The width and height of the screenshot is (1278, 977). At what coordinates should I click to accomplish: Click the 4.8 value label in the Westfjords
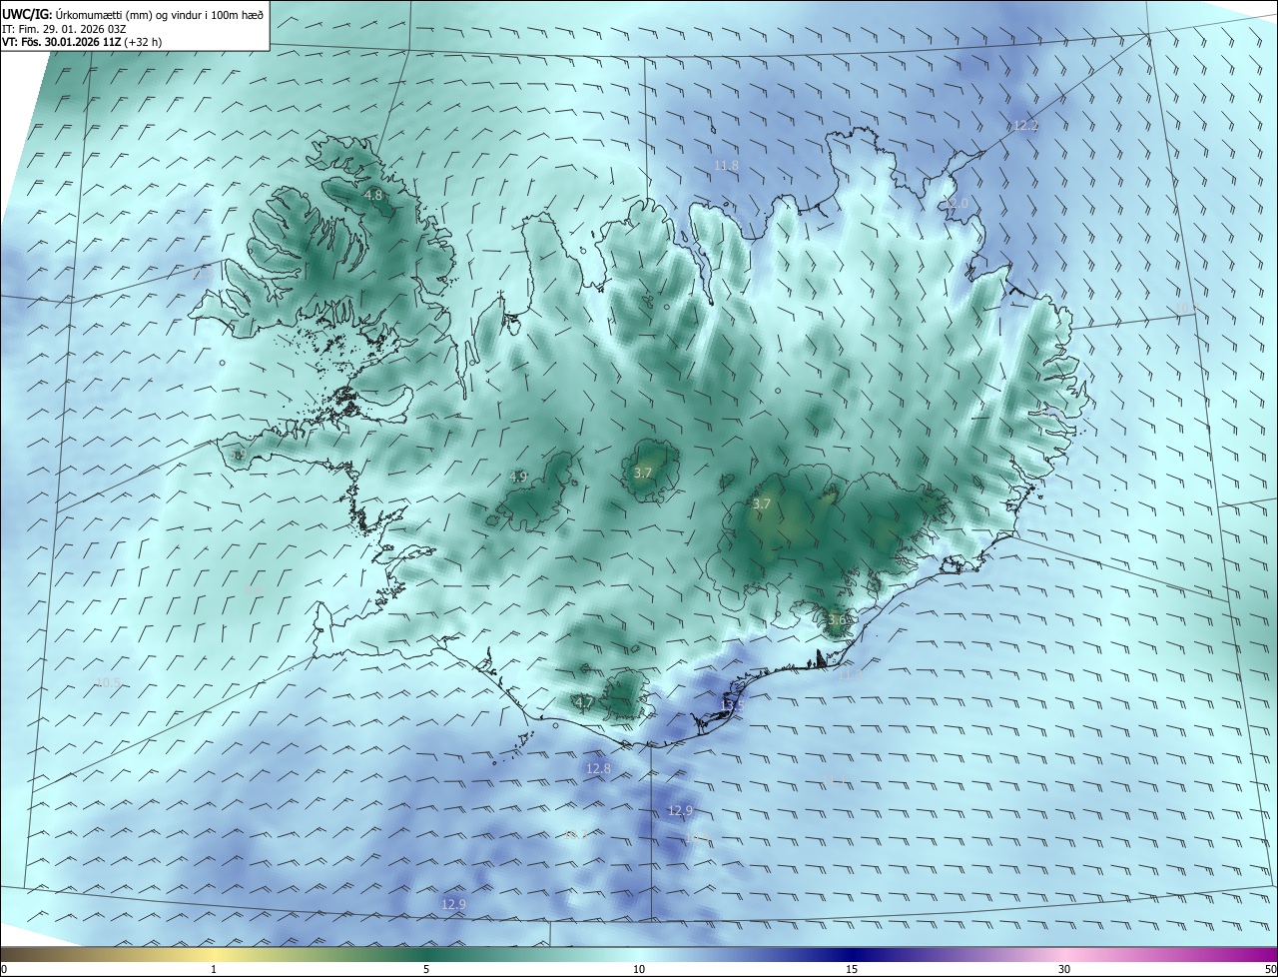pos(373,196)
